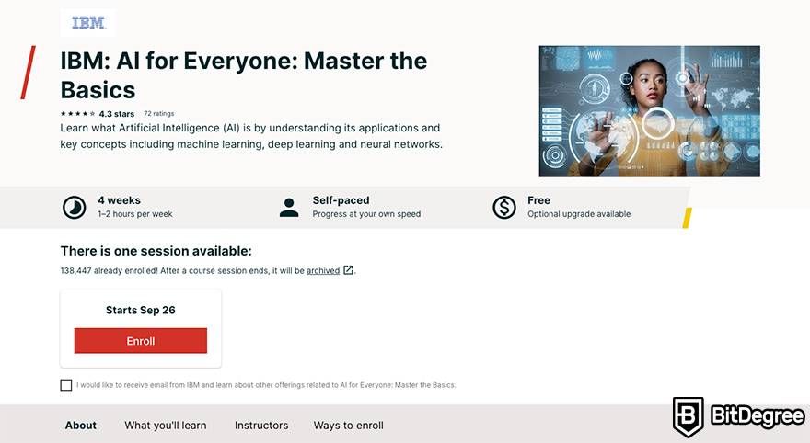Click the dollar sign price icon
This screenshot has width=810, height=443.
(504, 208)
